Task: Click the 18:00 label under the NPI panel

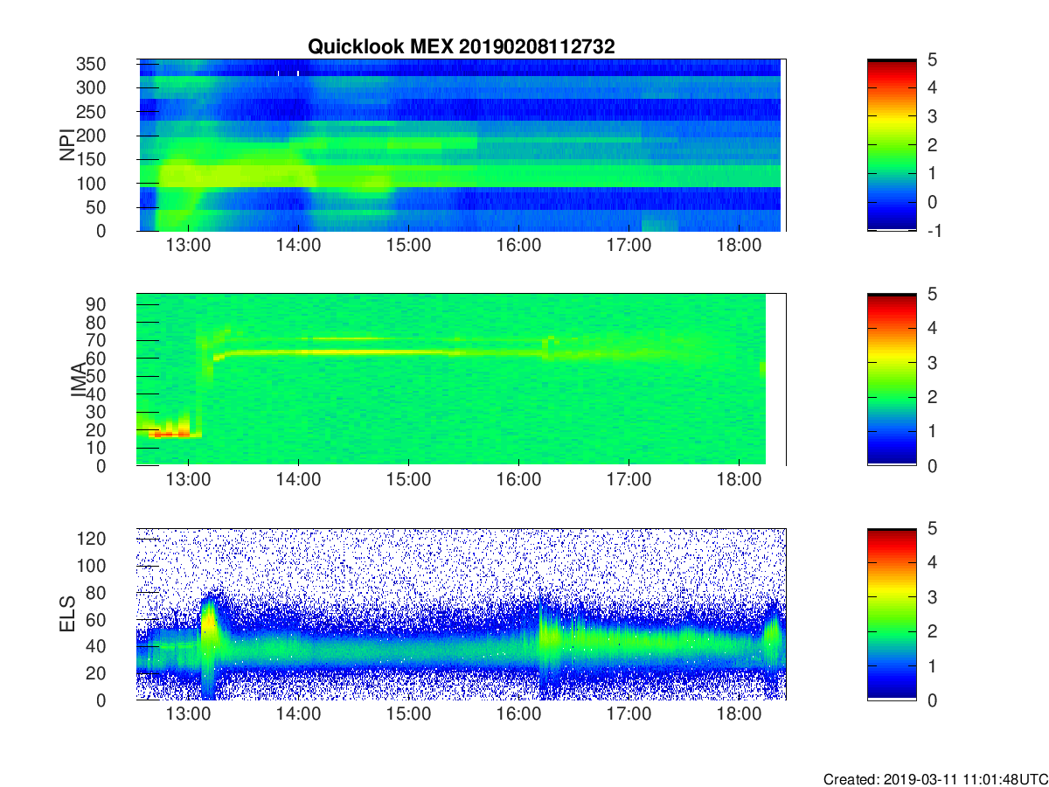Action: 740,247
